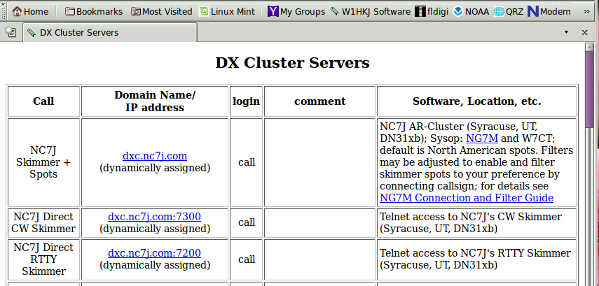This screenshot has width=599, height=286.
Task: Open the Modem bookmark
Action: 549,11
